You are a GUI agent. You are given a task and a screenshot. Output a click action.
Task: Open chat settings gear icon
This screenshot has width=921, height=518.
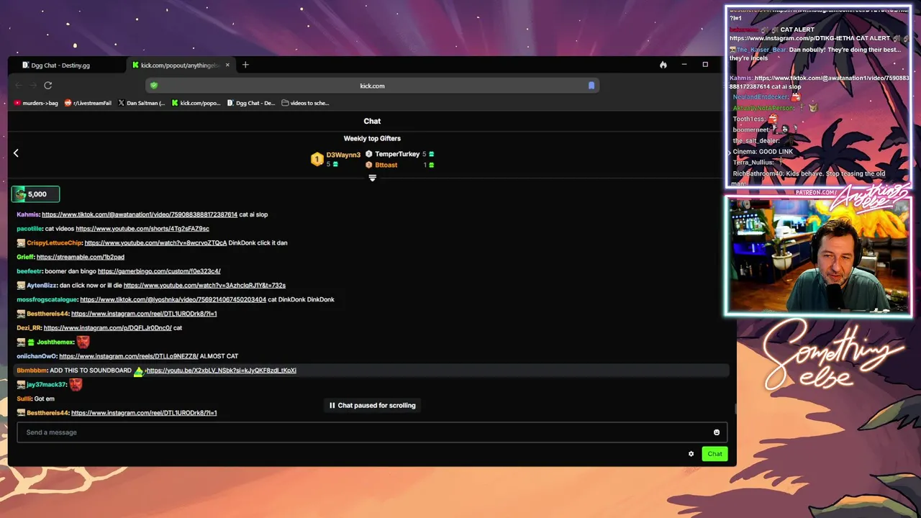click(691, 454)
